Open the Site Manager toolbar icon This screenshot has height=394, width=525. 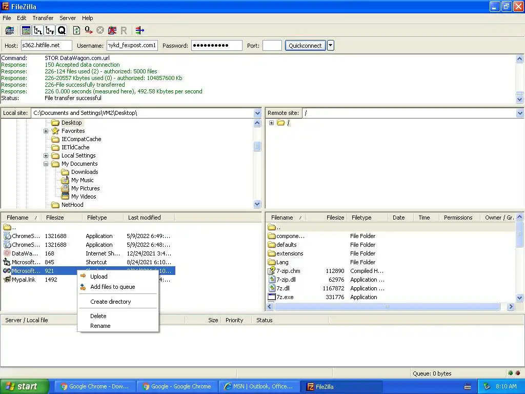coord(9,30)
